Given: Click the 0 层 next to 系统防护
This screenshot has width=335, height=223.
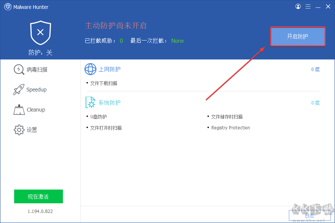Looking at the screenshot, I should click(x=315, y=103).
